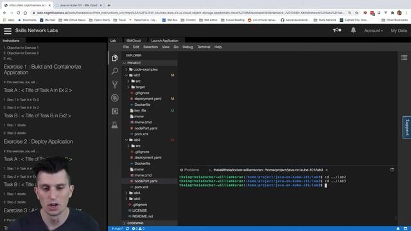Switch to the Launch Application tab
Image resolution: width=411 pixels, height=231 pixels.
(164, 40)
